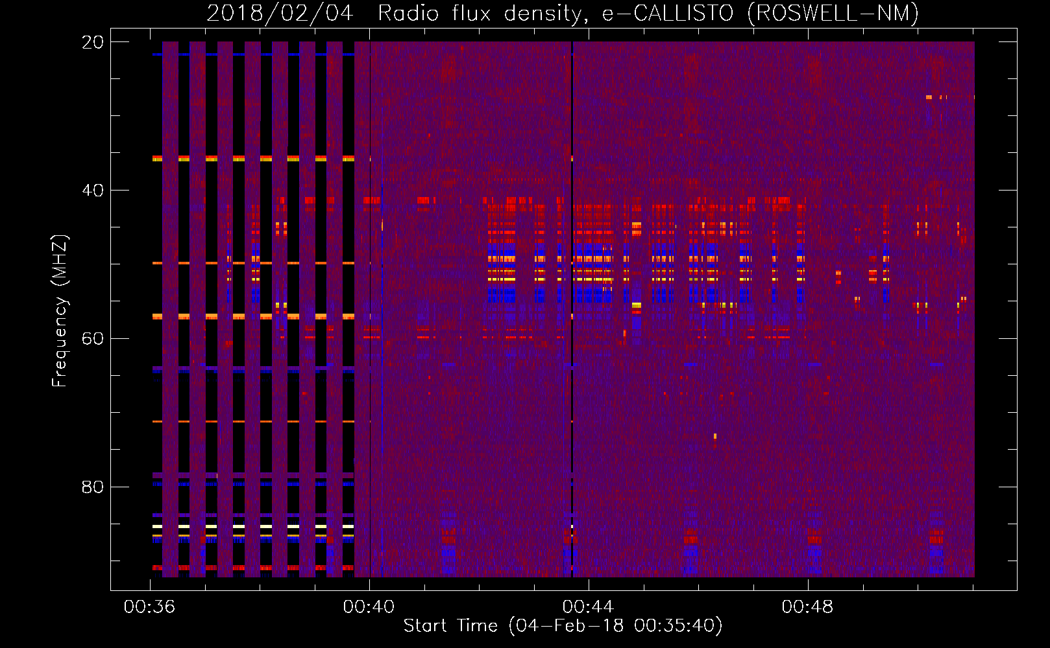Click the 'Frequency (MHZ)' axis label
The height and width of the screenshot is (648, 1050).
coord(60,311)
